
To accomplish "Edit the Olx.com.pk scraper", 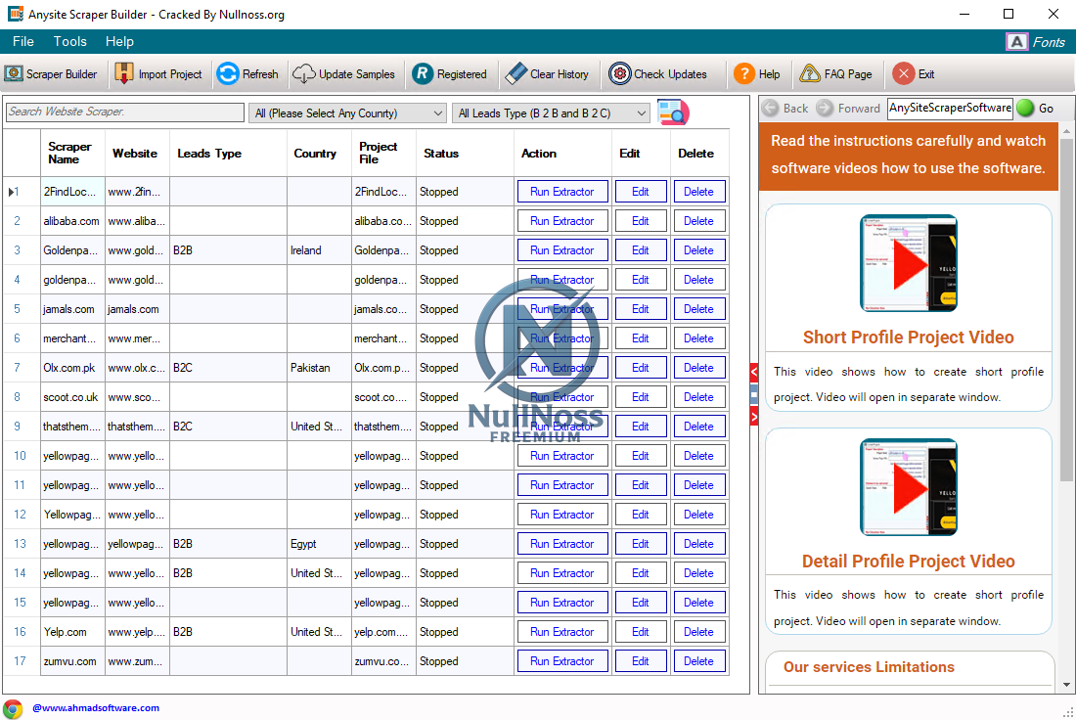I will pyautogui.click(x=640, y=368).
